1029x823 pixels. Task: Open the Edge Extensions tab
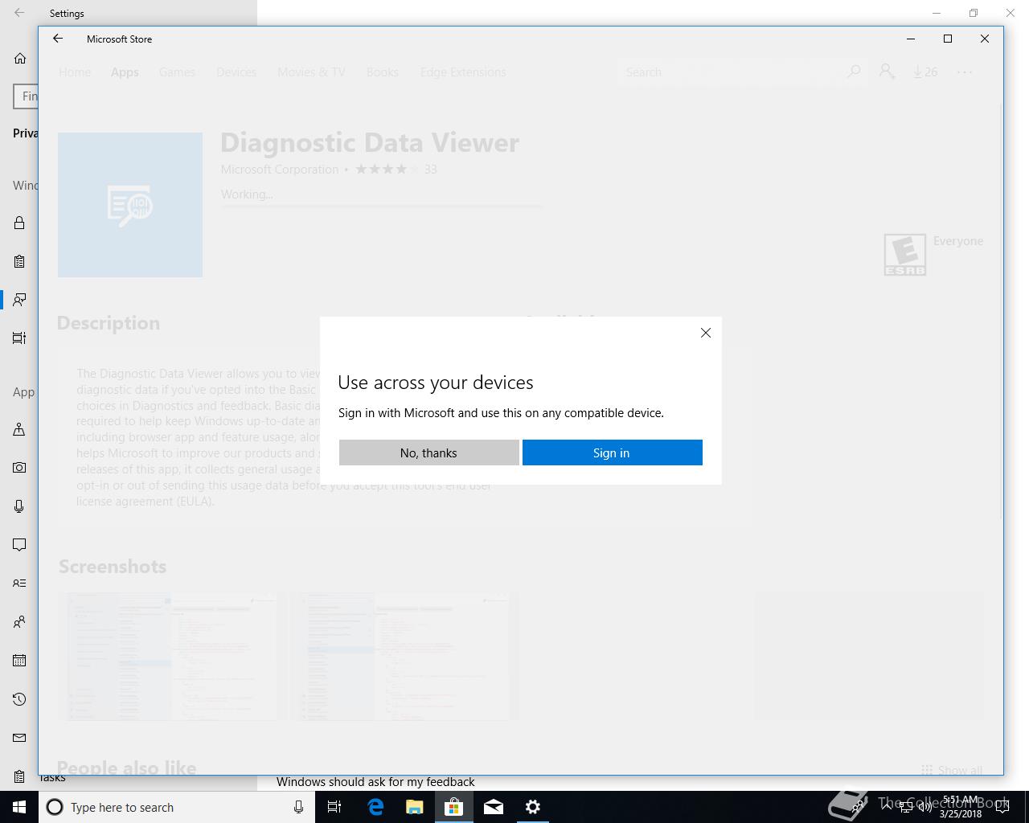pyautogui.click(x=463, y=72)
